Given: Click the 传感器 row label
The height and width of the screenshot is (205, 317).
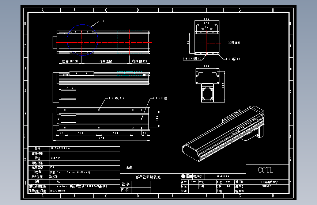Looking at the screenshot, I should pos(38,172).
